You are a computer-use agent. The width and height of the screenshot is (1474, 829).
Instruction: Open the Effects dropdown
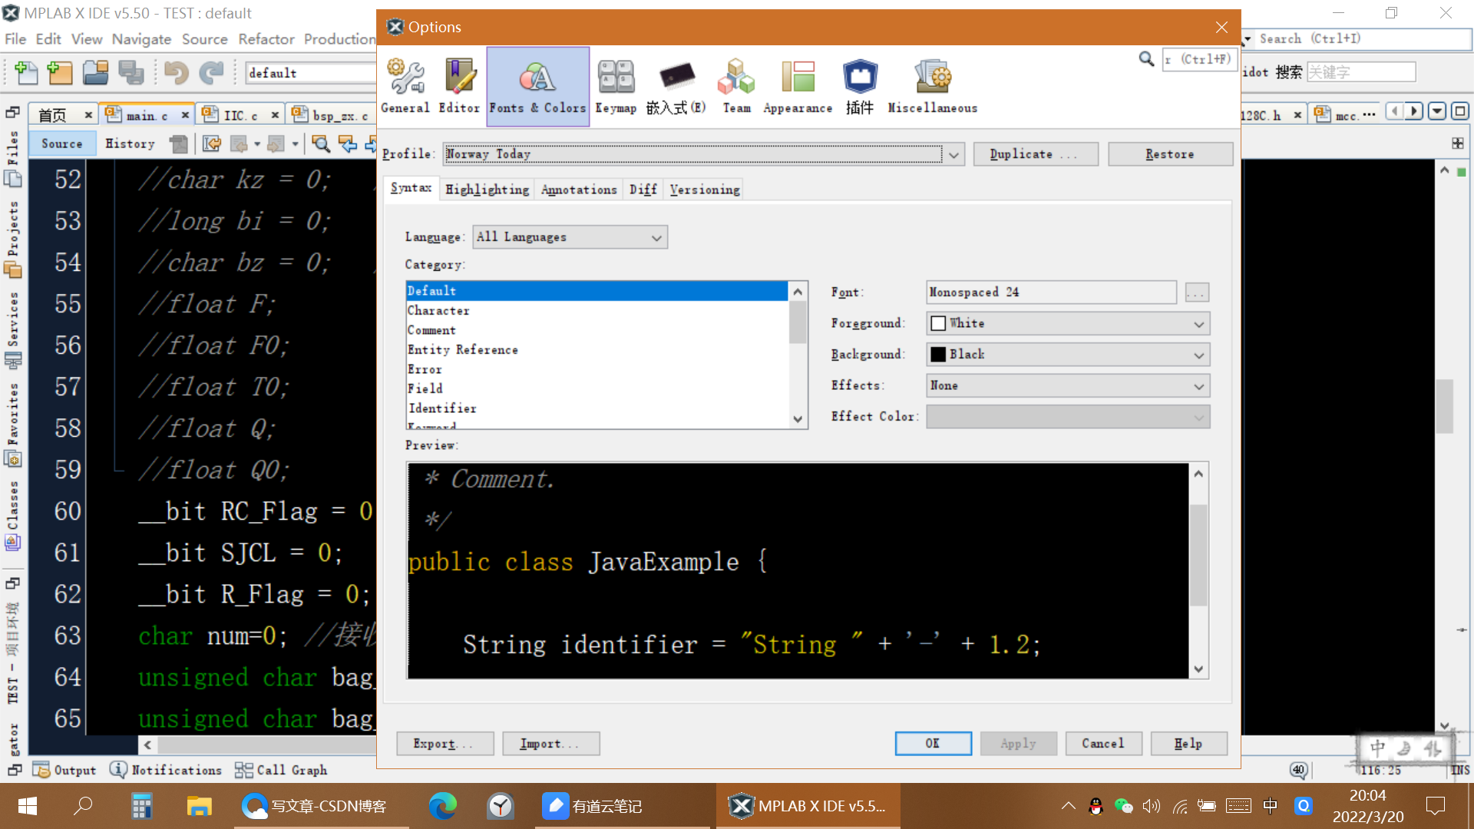tap(1198, 386)
